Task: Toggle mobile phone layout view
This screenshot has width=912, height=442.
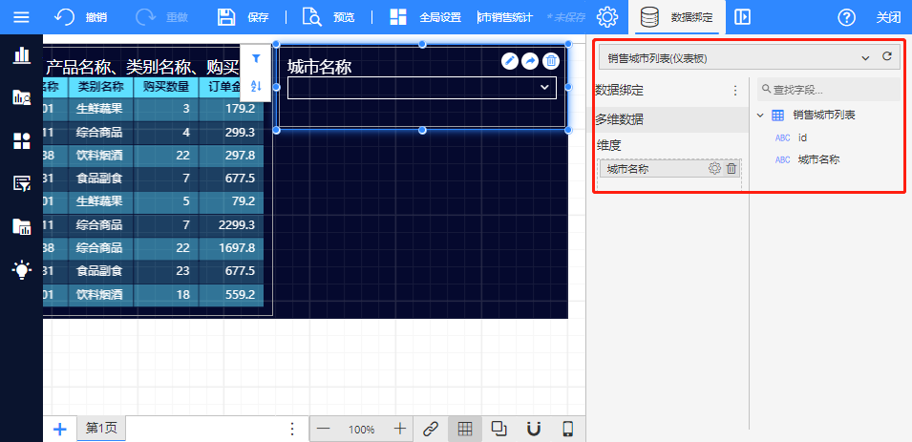Action: click(567, 429)
